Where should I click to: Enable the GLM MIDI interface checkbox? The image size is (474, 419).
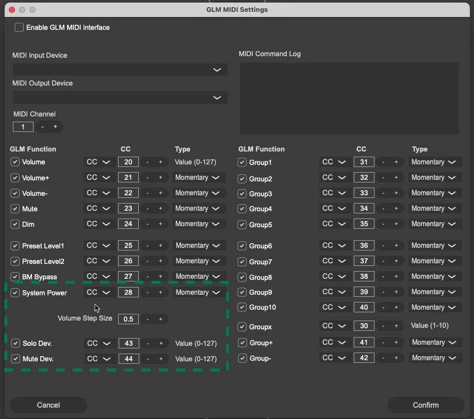point(19,27)
